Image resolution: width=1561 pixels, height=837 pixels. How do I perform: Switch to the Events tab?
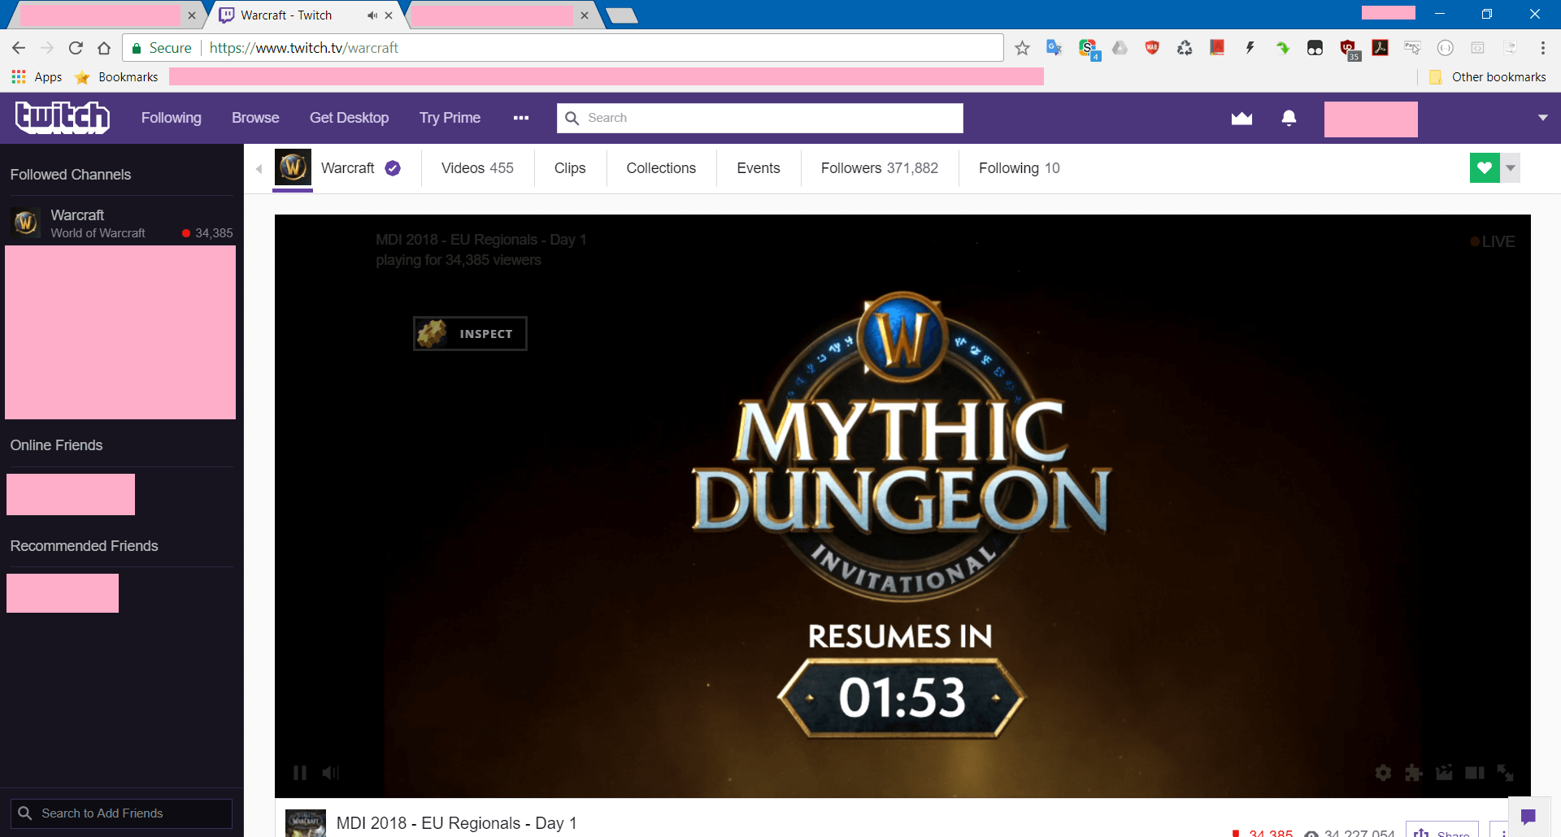click(x=759, y=168)
